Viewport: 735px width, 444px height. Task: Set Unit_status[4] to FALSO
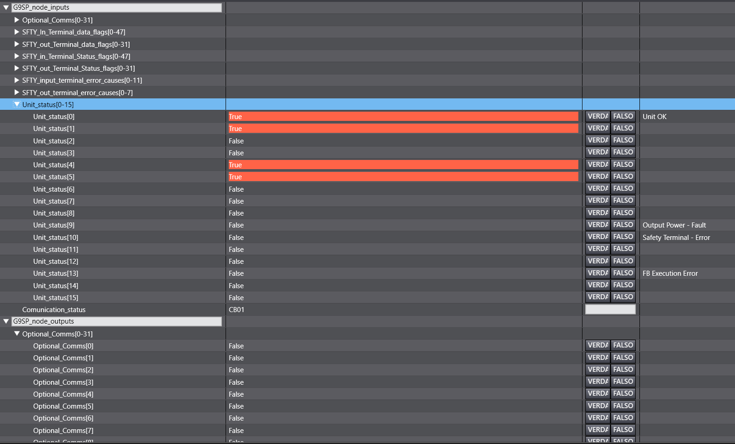pyautogui.click(x=623, y=165)
